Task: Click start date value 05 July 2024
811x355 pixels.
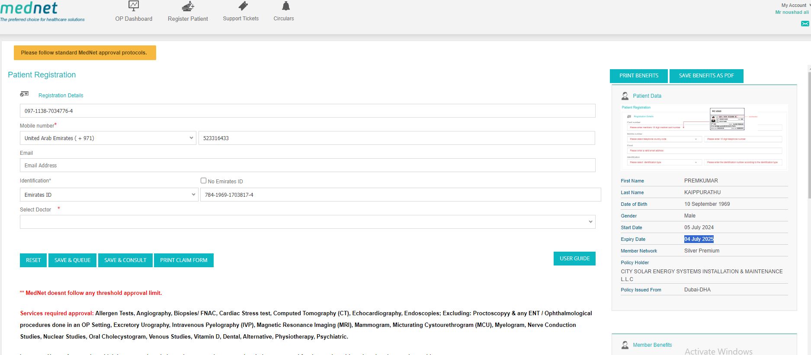Action: 699,227
